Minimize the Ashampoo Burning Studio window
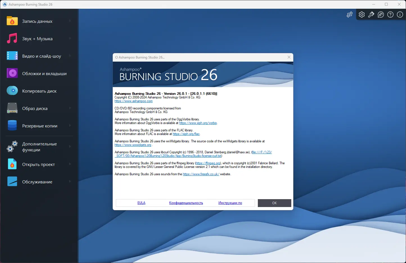406x263 pixels. (374, 4)
